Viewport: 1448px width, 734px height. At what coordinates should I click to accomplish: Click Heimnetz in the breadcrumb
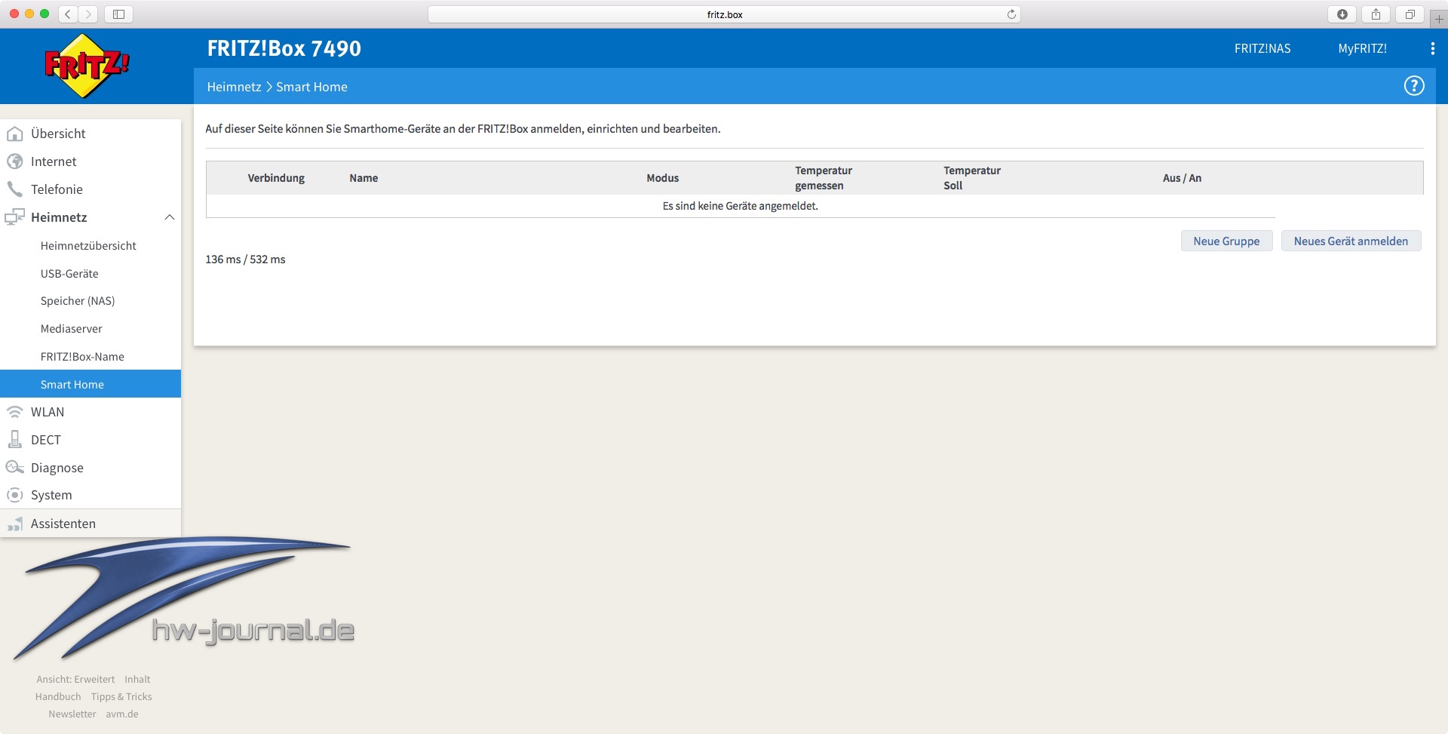tap(234, 87)
